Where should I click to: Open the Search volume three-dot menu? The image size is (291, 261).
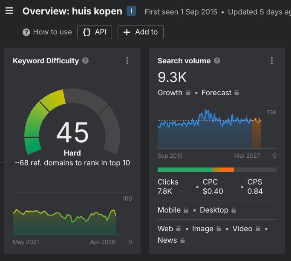tap(271, 61)
